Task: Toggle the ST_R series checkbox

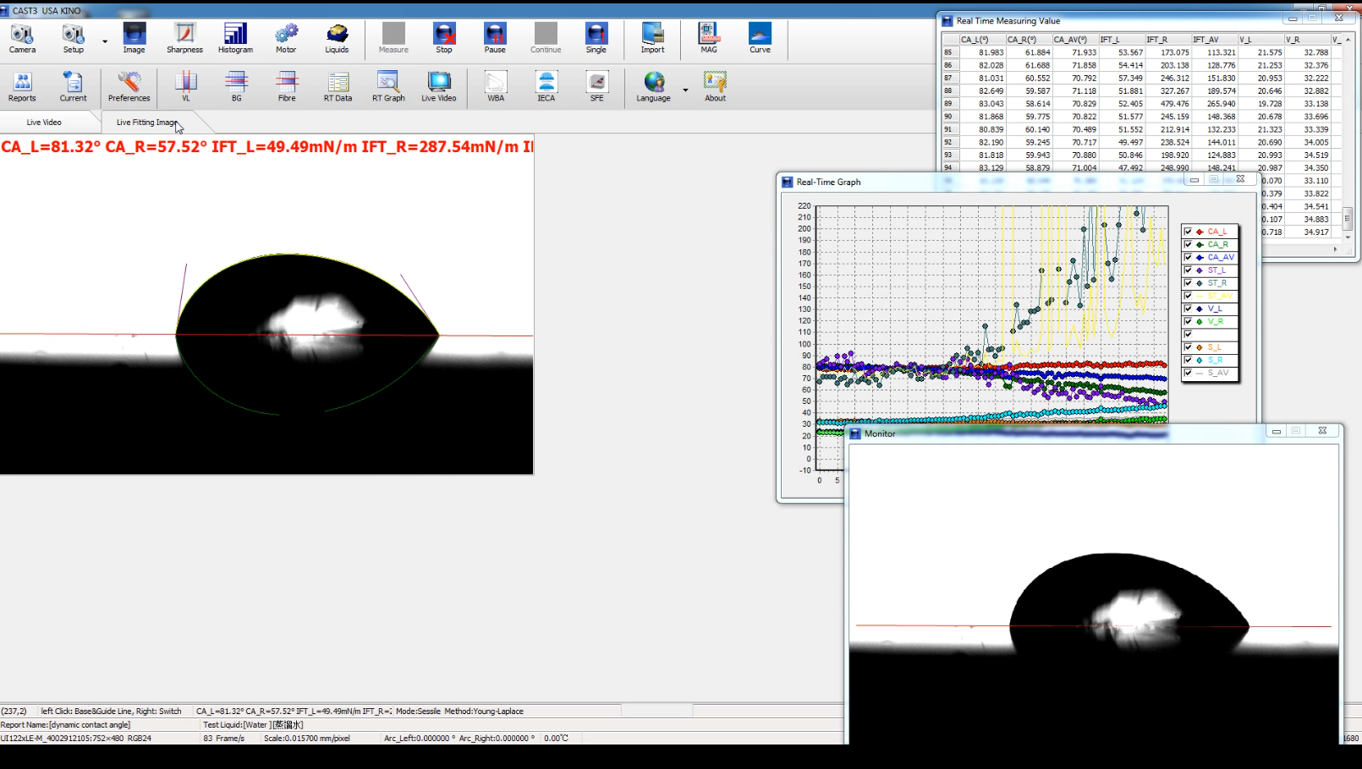Action: [x=1188, y=283]
